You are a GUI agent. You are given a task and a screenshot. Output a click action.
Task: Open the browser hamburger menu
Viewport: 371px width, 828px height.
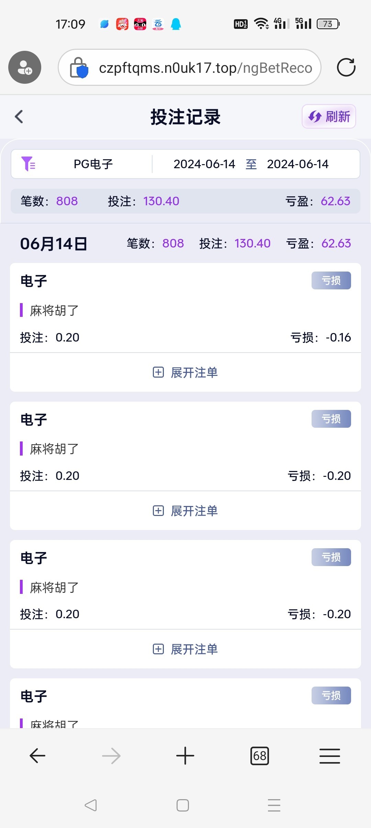click(329, 756)
